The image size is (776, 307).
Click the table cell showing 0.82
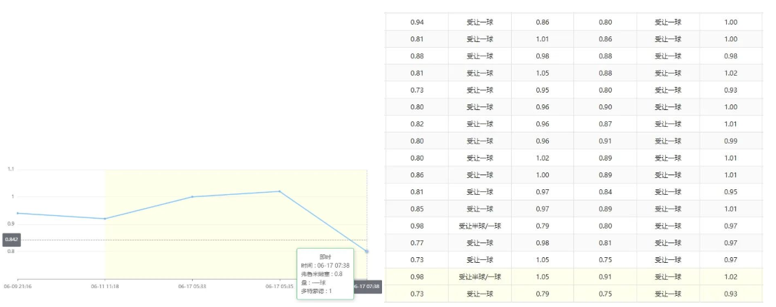coord(416,124)
